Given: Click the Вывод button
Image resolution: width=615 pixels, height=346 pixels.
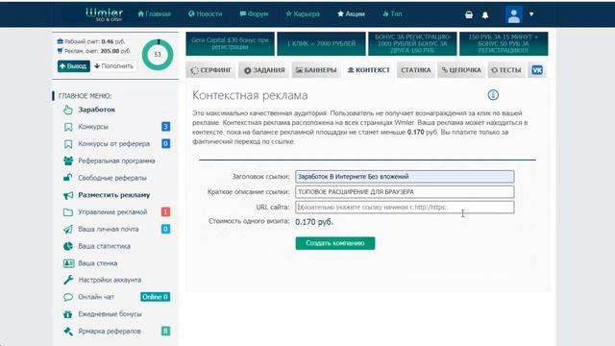Looking at the screenshot, I should pyautogui.click(x=74, y=66).
